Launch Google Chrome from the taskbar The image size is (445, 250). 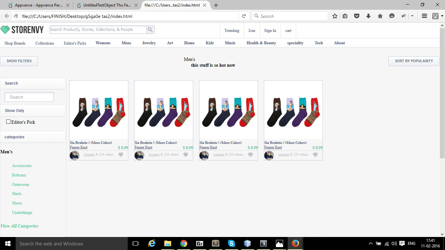[184, 243]
